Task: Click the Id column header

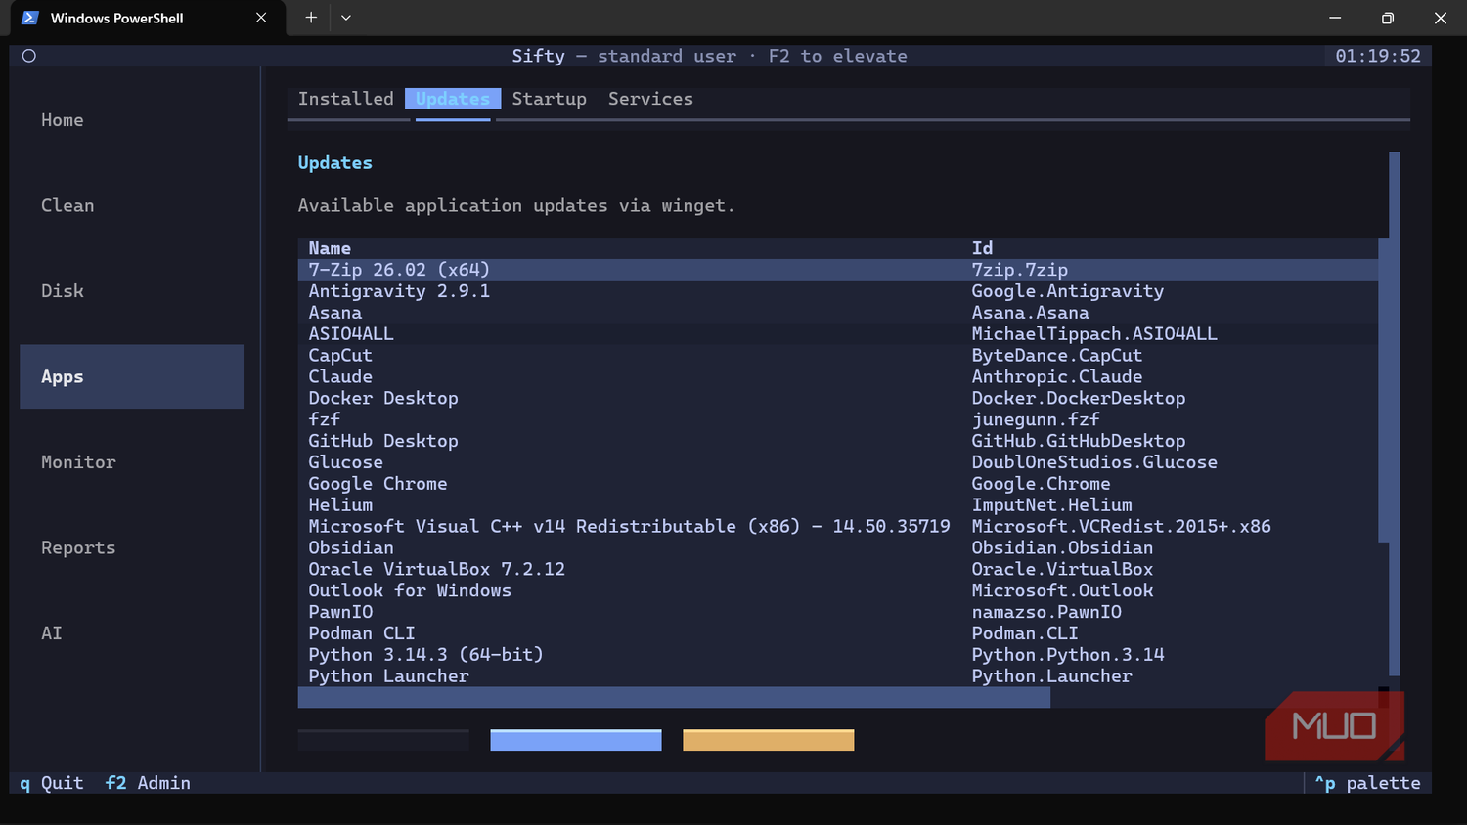Action: click(x=982, y=248)
